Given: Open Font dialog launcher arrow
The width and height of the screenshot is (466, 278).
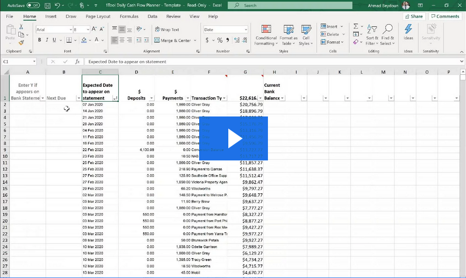Looking at the screenshot, I should pos(105,52).
